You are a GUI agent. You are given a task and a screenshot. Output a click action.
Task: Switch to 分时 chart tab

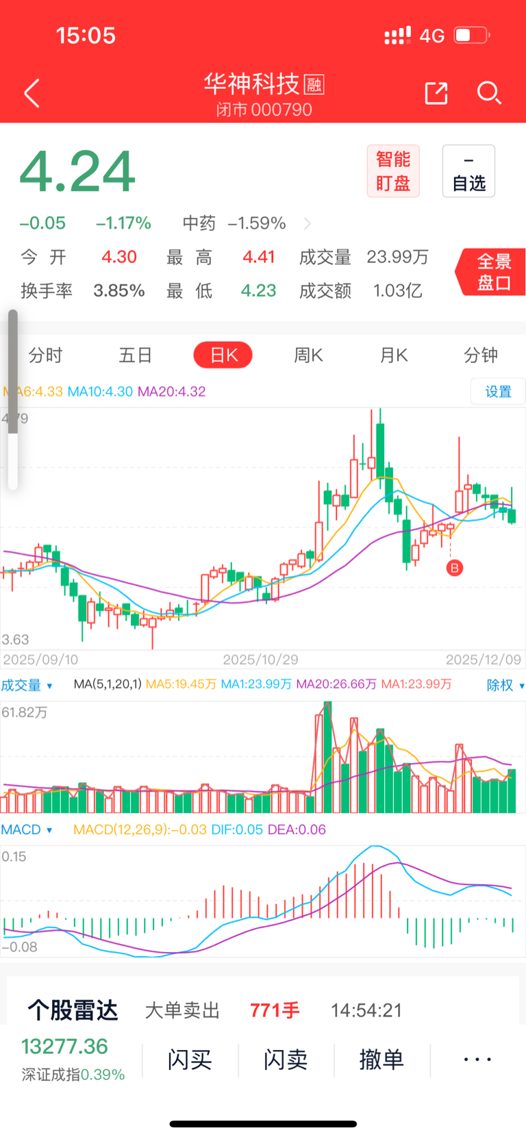tap(46, 355)
